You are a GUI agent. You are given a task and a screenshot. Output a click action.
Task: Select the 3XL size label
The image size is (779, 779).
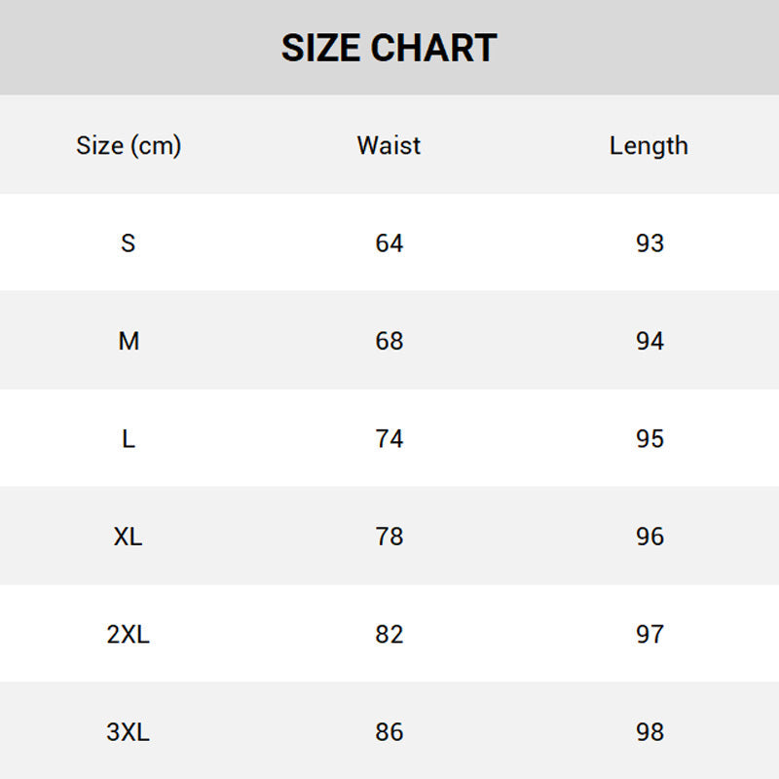(x=129, y=732)
